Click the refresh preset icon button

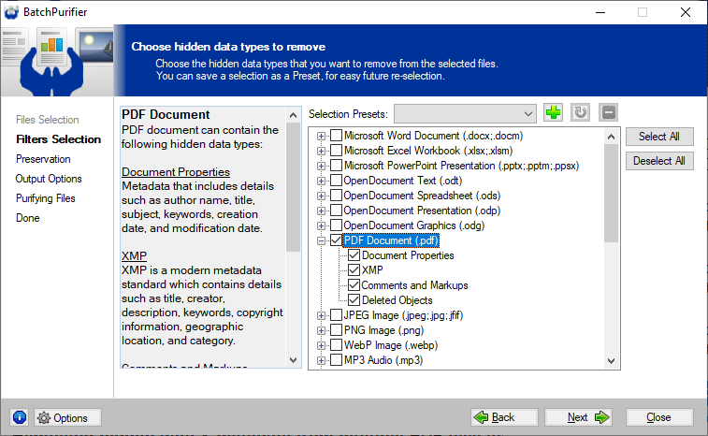point(581,112)
